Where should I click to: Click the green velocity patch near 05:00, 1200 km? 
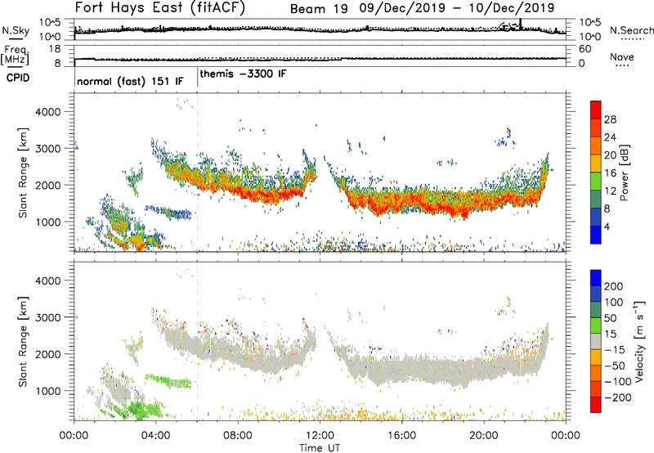pos(169,381)
